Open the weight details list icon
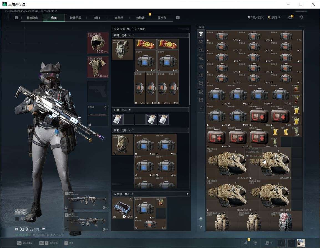The image size is (320, 248). click(x=43, y=229)
